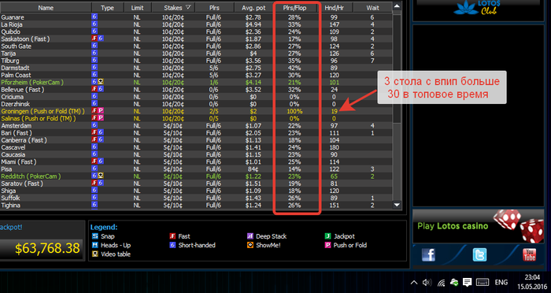Screen dimensions: 551x293
Task: Sort by Wait column header
Action: (372, 8)
